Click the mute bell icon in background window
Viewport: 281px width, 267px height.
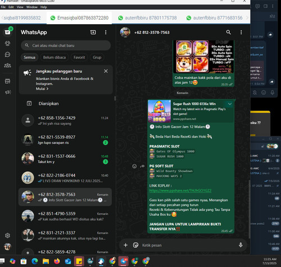(x=255, y=92)
